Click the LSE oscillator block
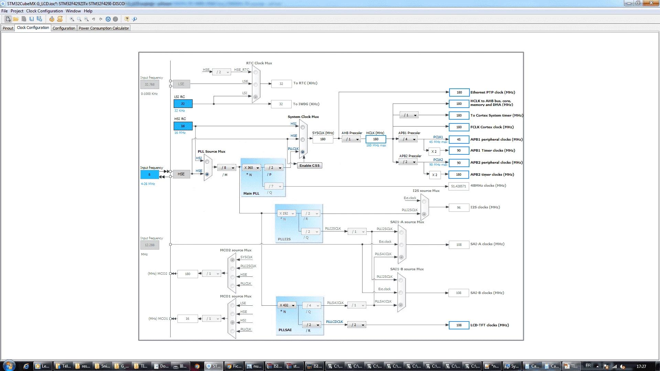 (x=181, y=84)
